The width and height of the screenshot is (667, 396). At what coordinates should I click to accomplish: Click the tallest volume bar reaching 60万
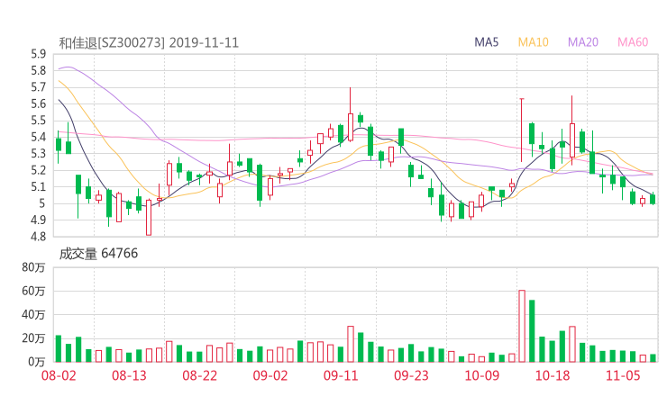pos(522,326)
